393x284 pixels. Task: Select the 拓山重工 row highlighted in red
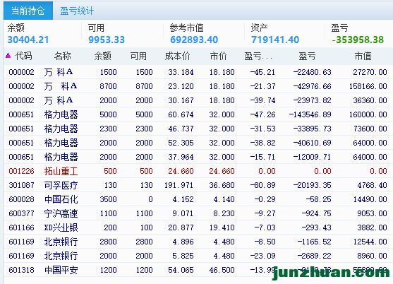198,171
